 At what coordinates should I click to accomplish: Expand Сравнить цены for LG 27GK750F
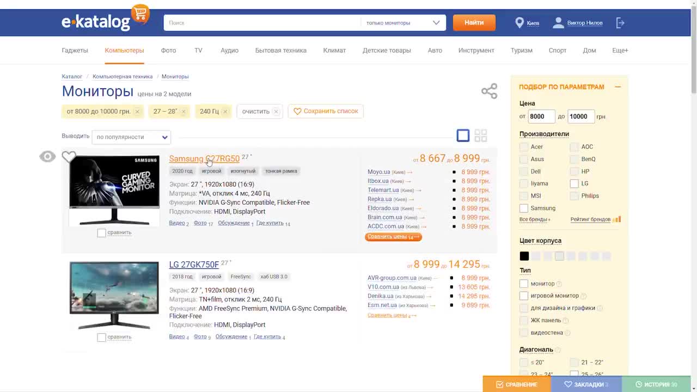(x=392, y=315)
